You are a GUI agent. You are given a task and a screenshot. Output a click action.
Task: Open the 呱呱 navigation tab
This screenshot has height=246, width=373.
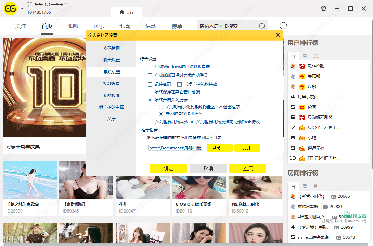click(x=73, y=26)
